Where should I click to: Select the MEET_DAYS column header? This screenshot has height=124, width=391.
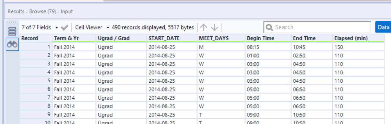click(221, 39)
